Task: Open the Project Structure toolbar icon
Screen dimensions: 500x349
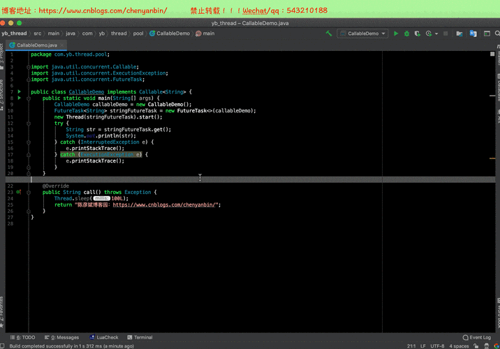Action: pyautogui.click(x=460, y=34)
